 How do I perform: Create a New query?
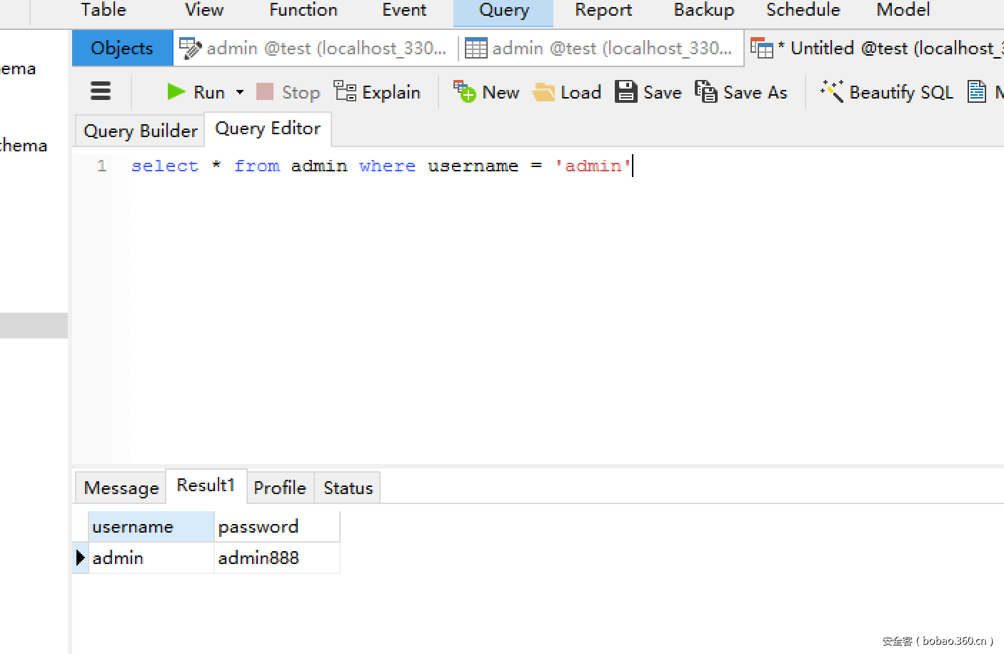tap(486, 91)
